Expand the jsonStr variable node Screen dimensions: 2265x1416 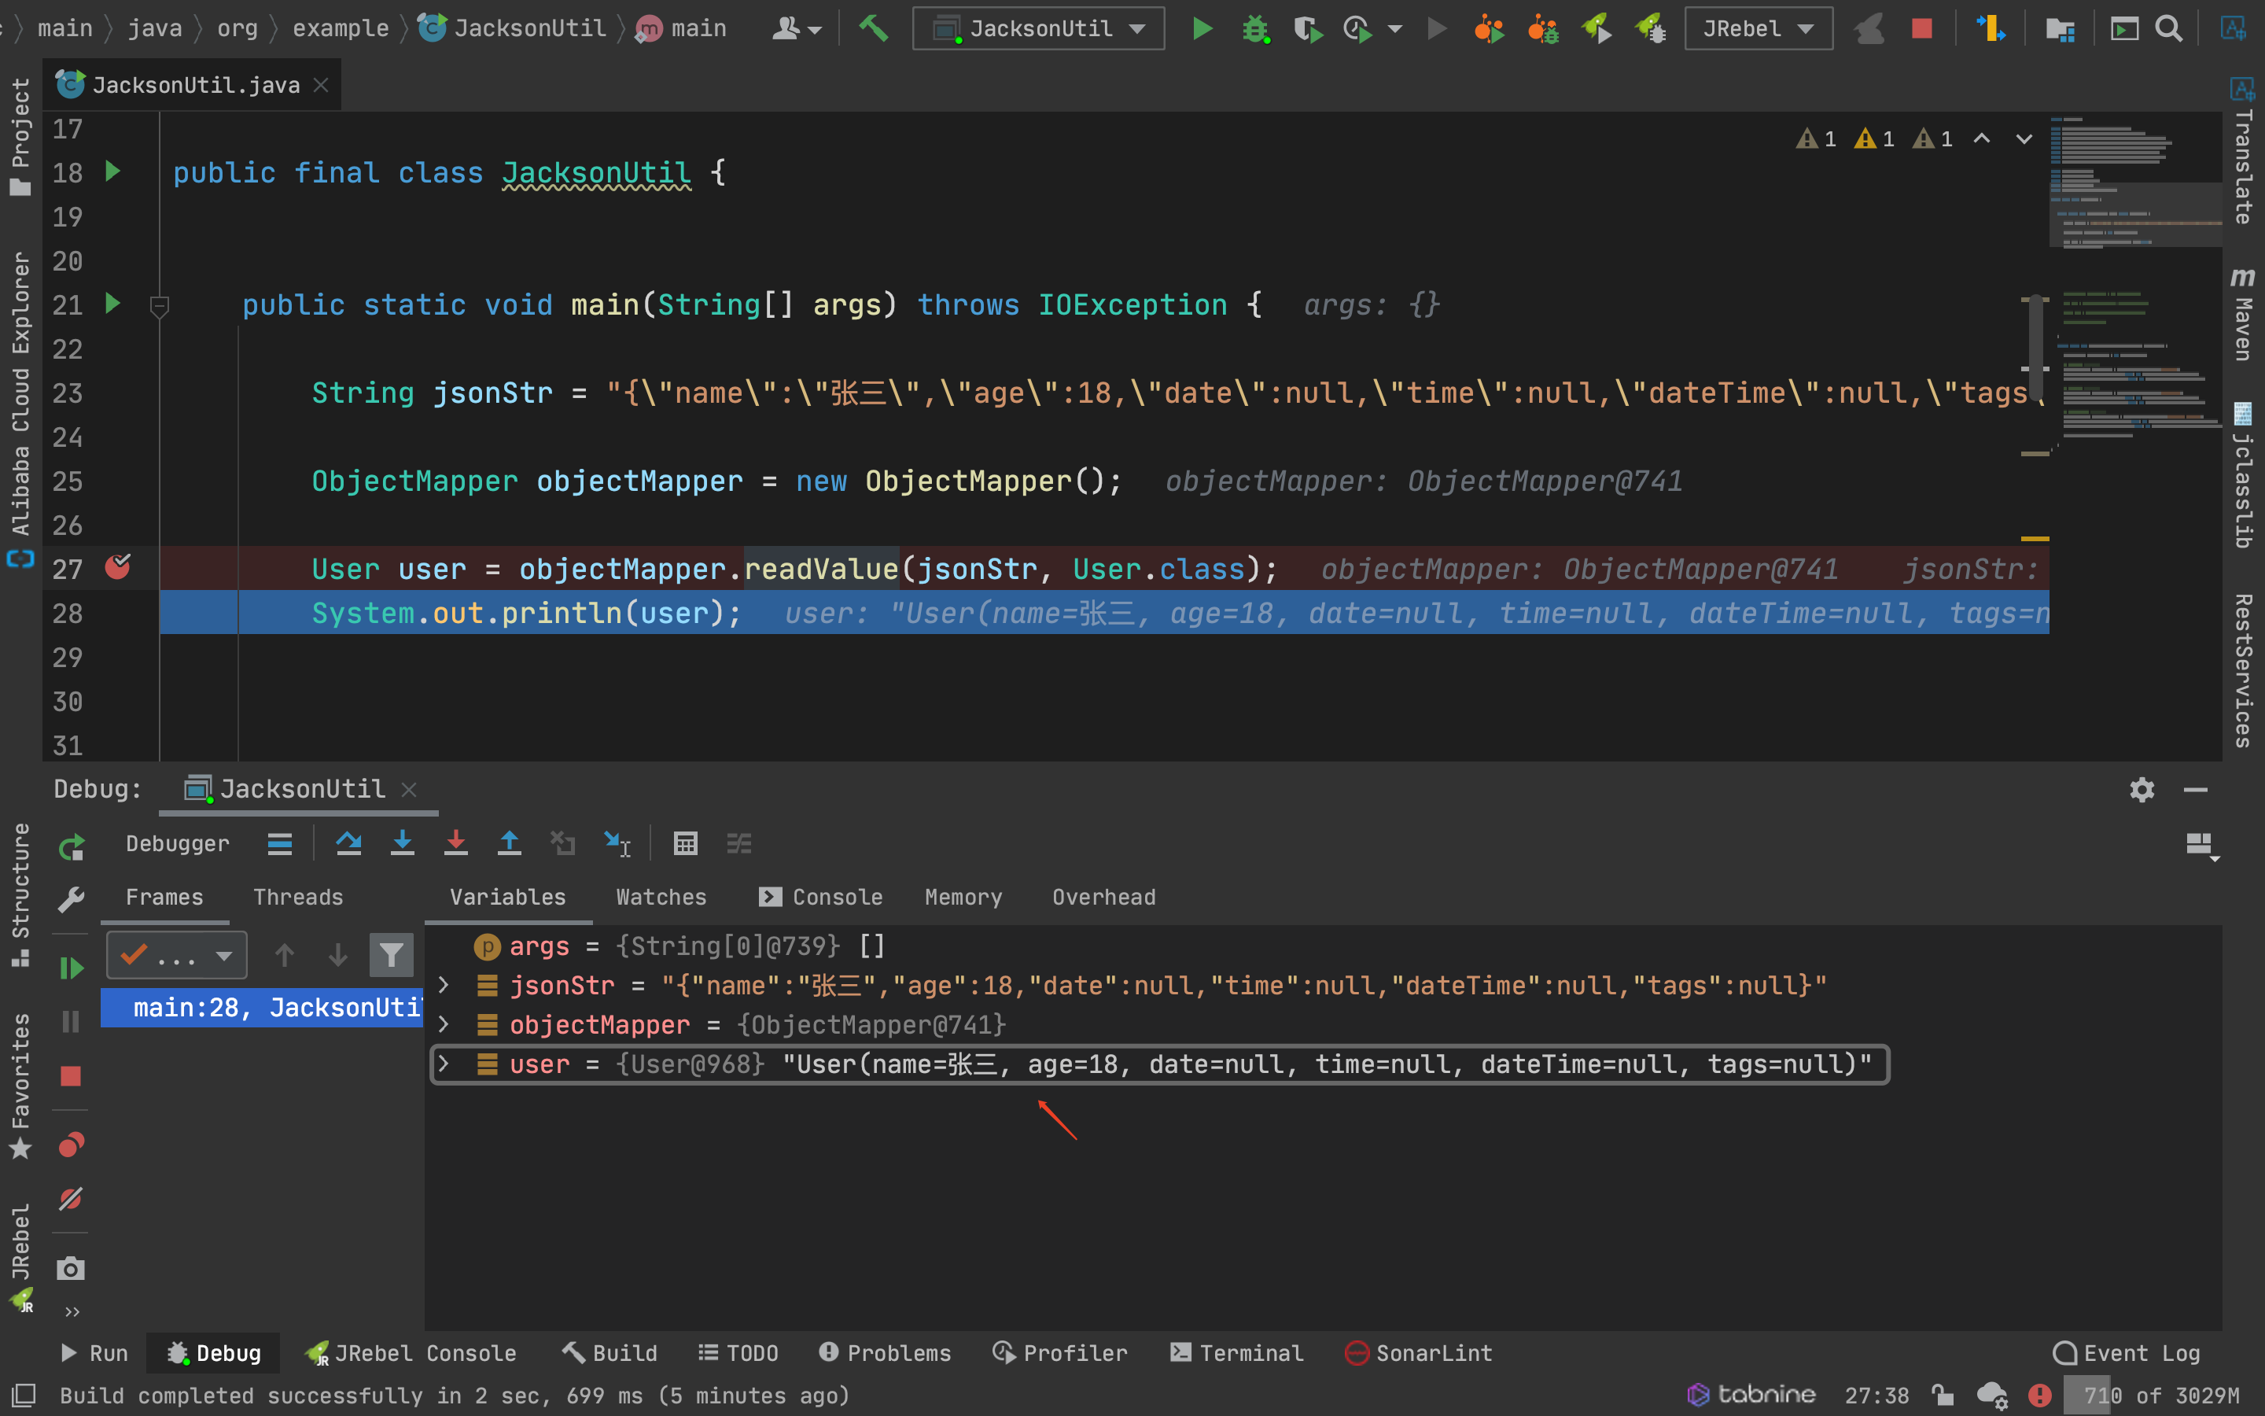(444, 985)
